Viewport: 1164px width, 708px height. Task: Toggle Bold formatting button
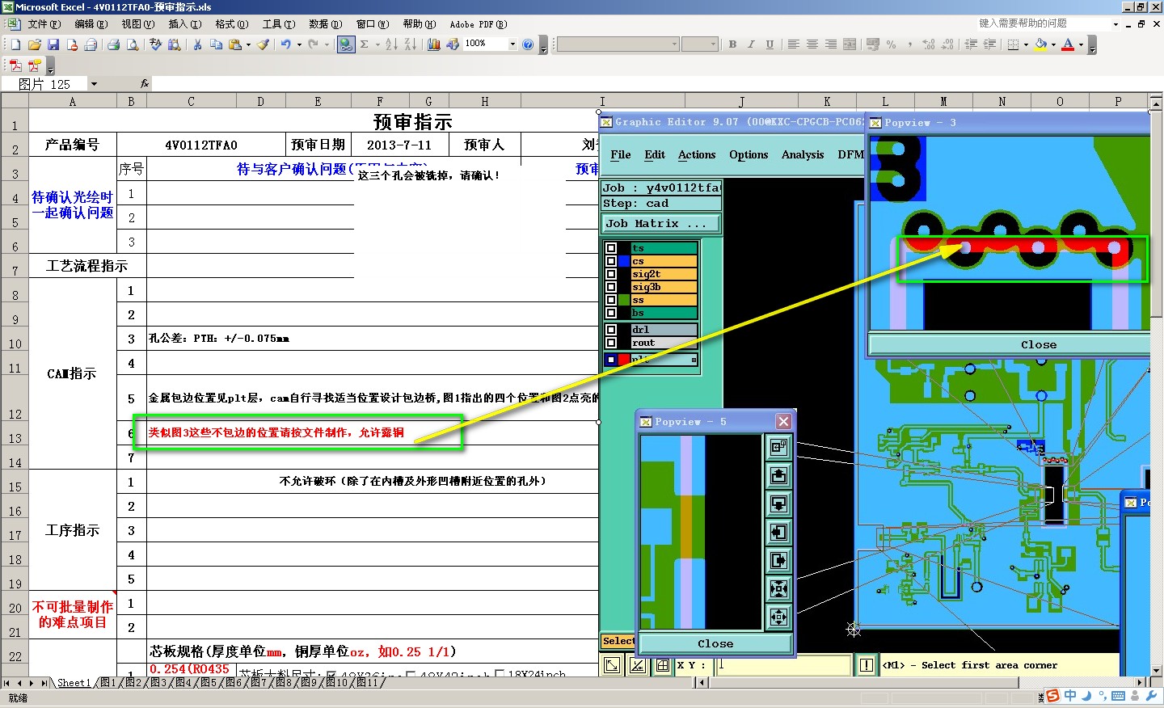coord(732,44)
